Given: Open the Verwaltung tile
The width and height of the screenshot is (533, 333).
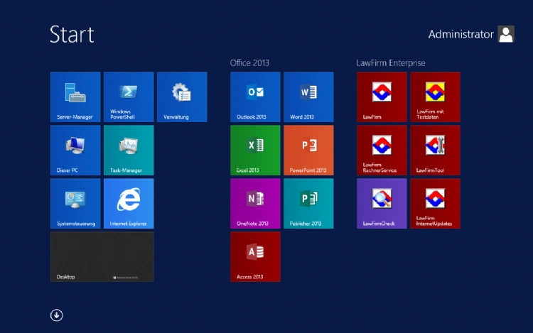Looking at the screenshot, I should [182, 97].
